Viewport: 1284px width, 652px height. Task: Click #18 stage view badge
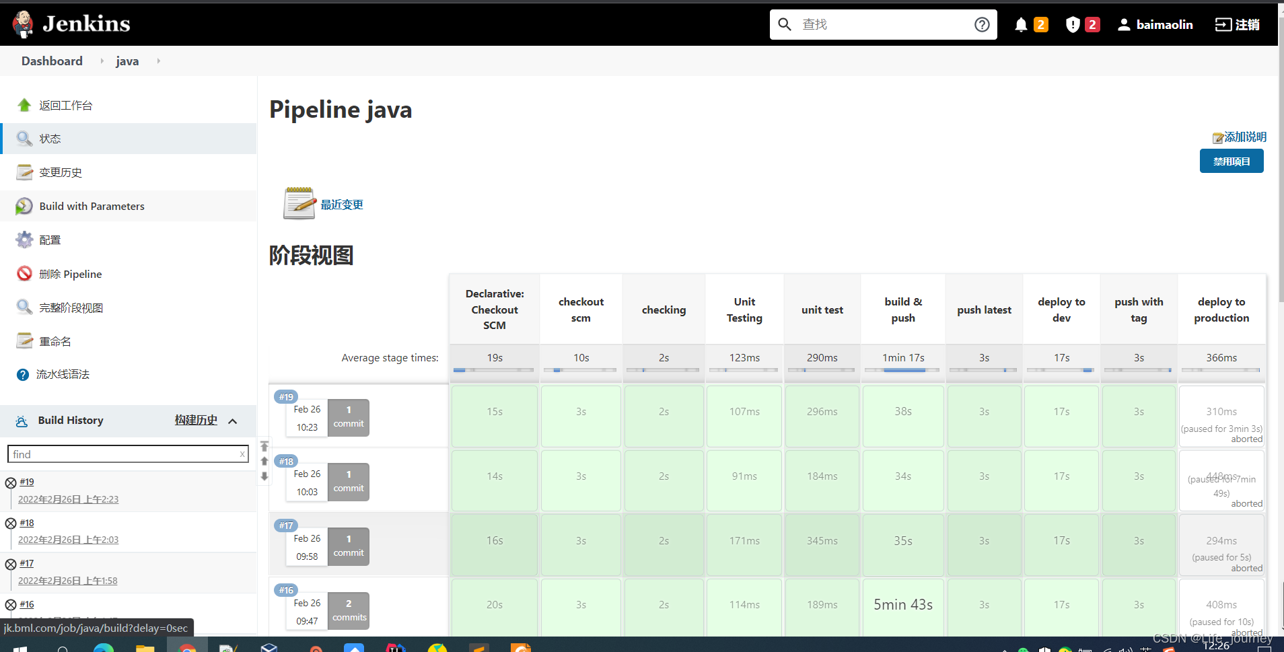[x=286, y=462]
